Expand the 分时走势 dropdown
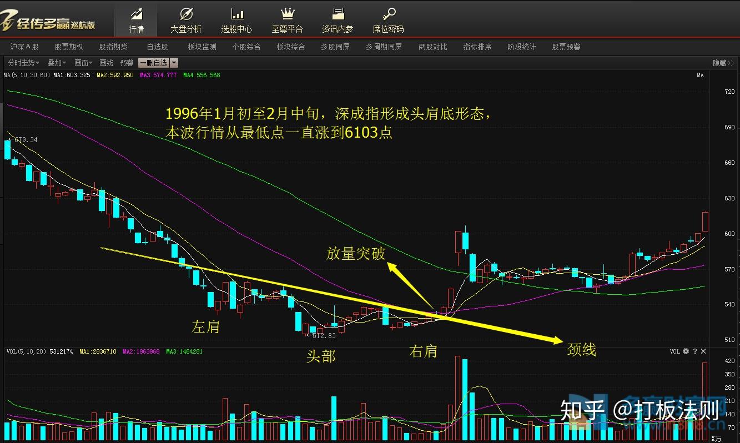 (24, 63)
